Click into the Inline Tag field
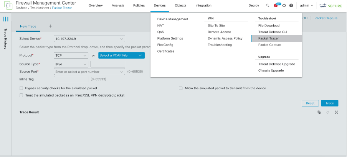 (x=71, y=79)
